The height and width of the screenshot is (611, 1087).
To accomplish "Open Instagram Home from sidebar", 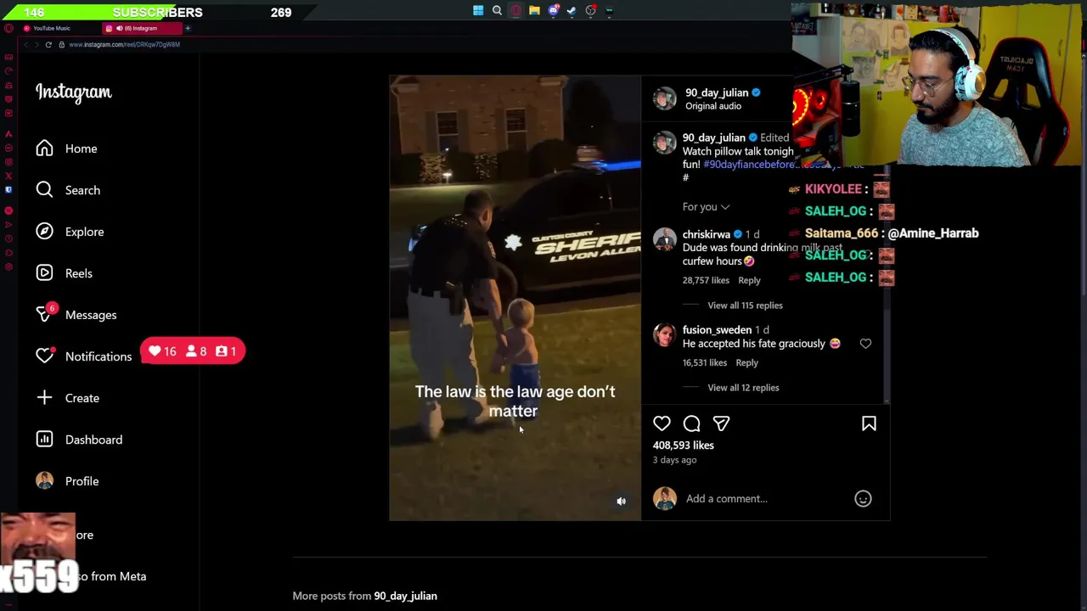I will click(x=66, y=149).
